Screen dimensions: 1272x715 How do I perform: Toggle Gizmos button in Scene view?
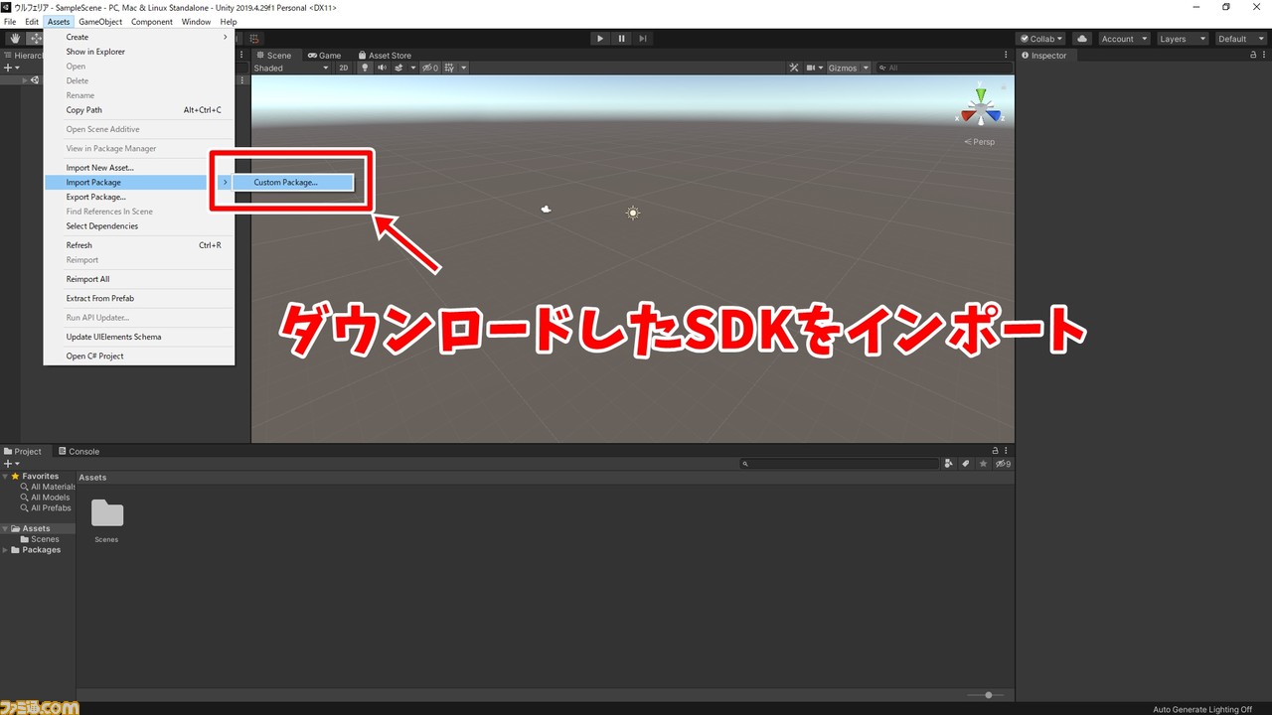click(x=843, y=68)
